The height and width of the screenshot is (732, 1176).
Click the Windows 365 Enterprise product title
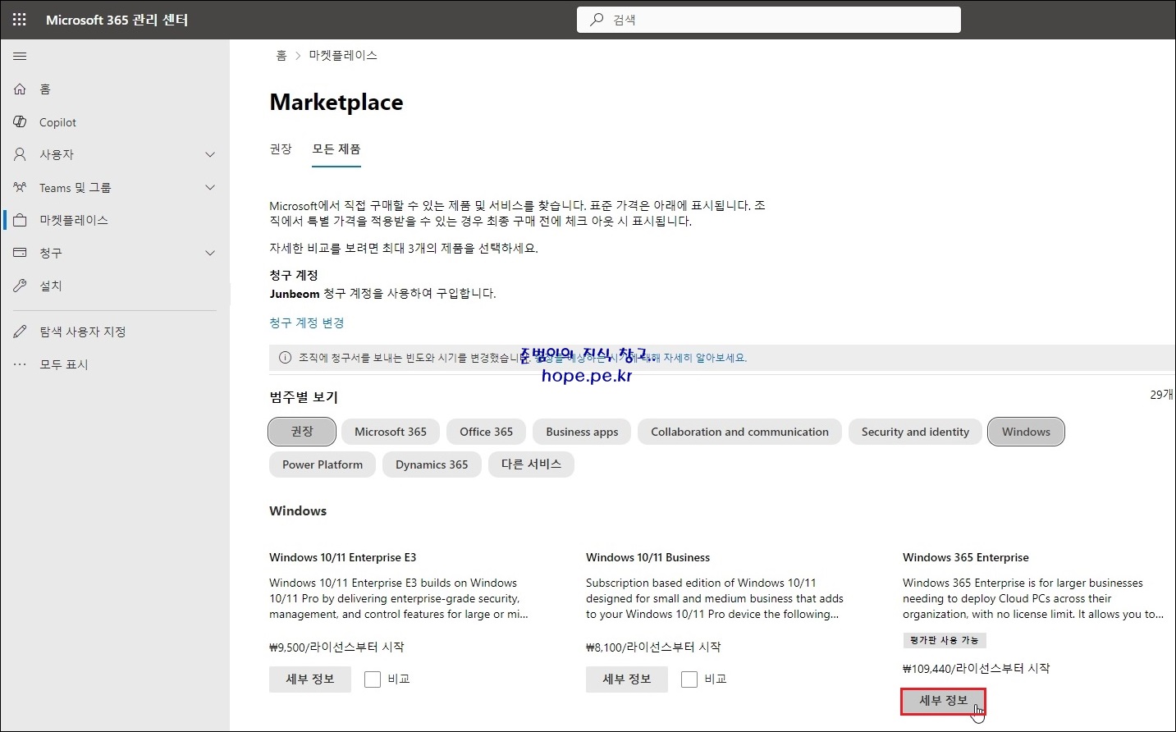point(966,558)
